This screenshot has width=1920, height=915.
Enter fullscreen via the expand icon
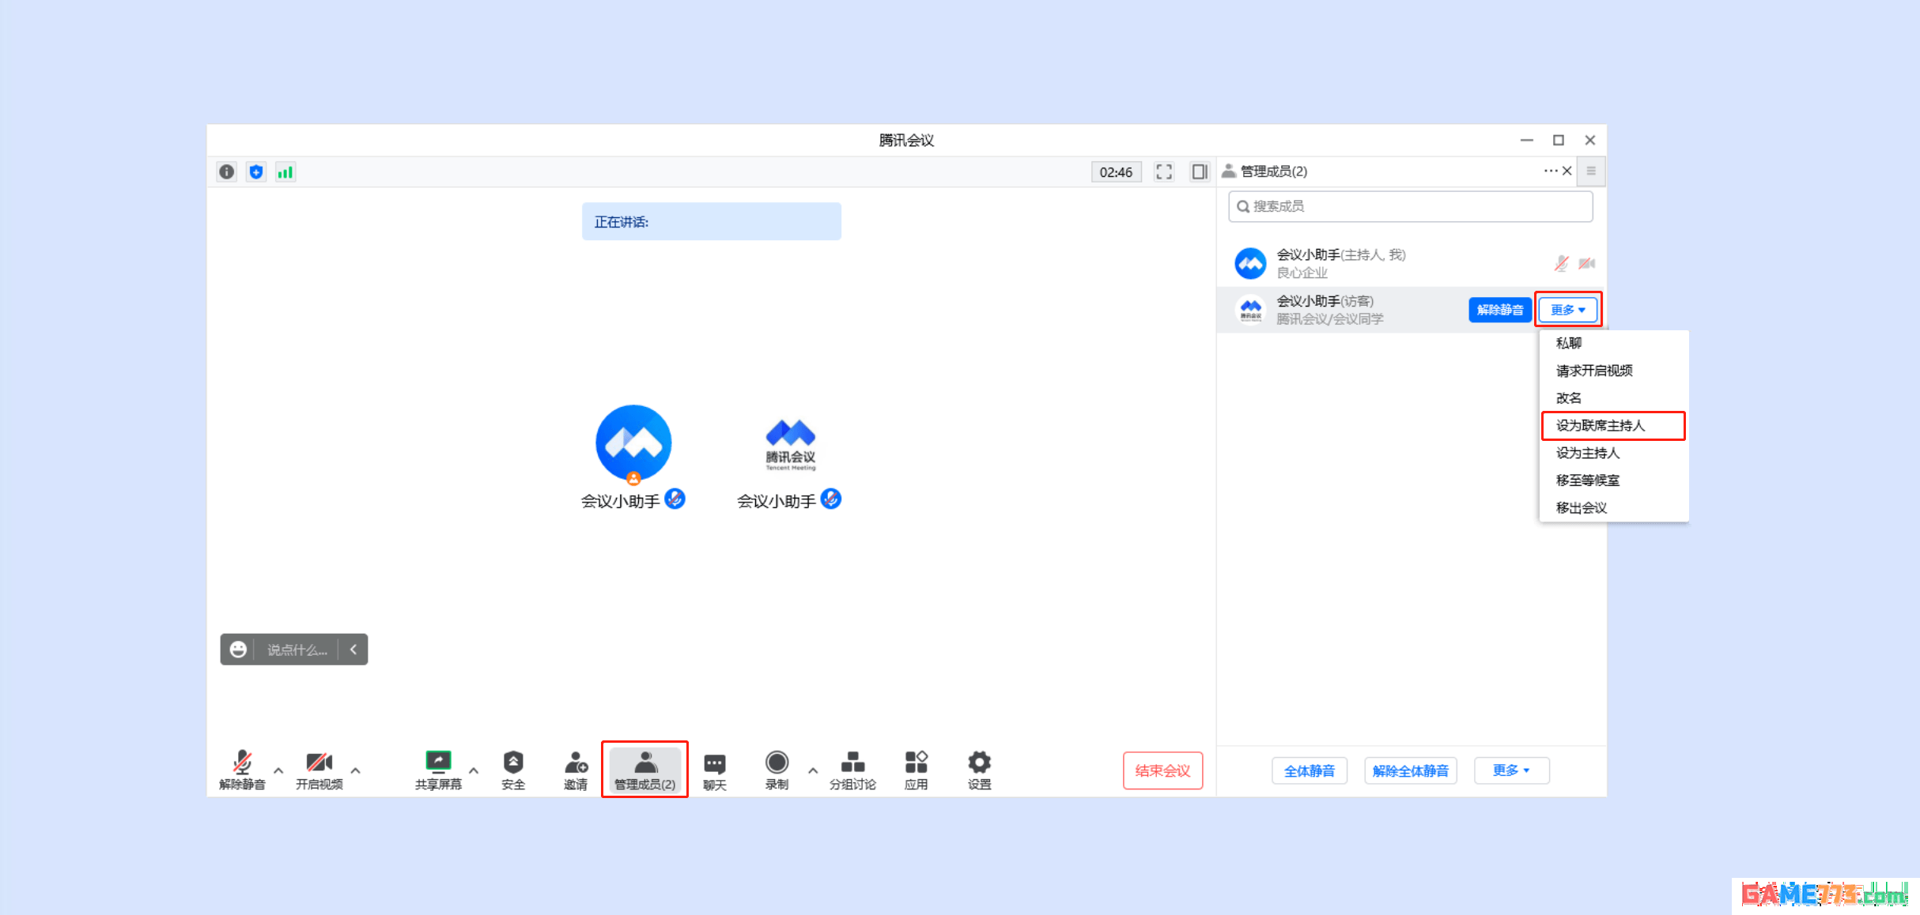[x=1163, y=171]
